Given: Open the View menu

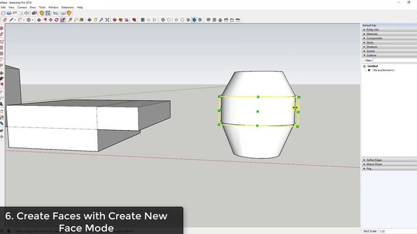Looking at the screenshot, I should click(x=12, y=7).
